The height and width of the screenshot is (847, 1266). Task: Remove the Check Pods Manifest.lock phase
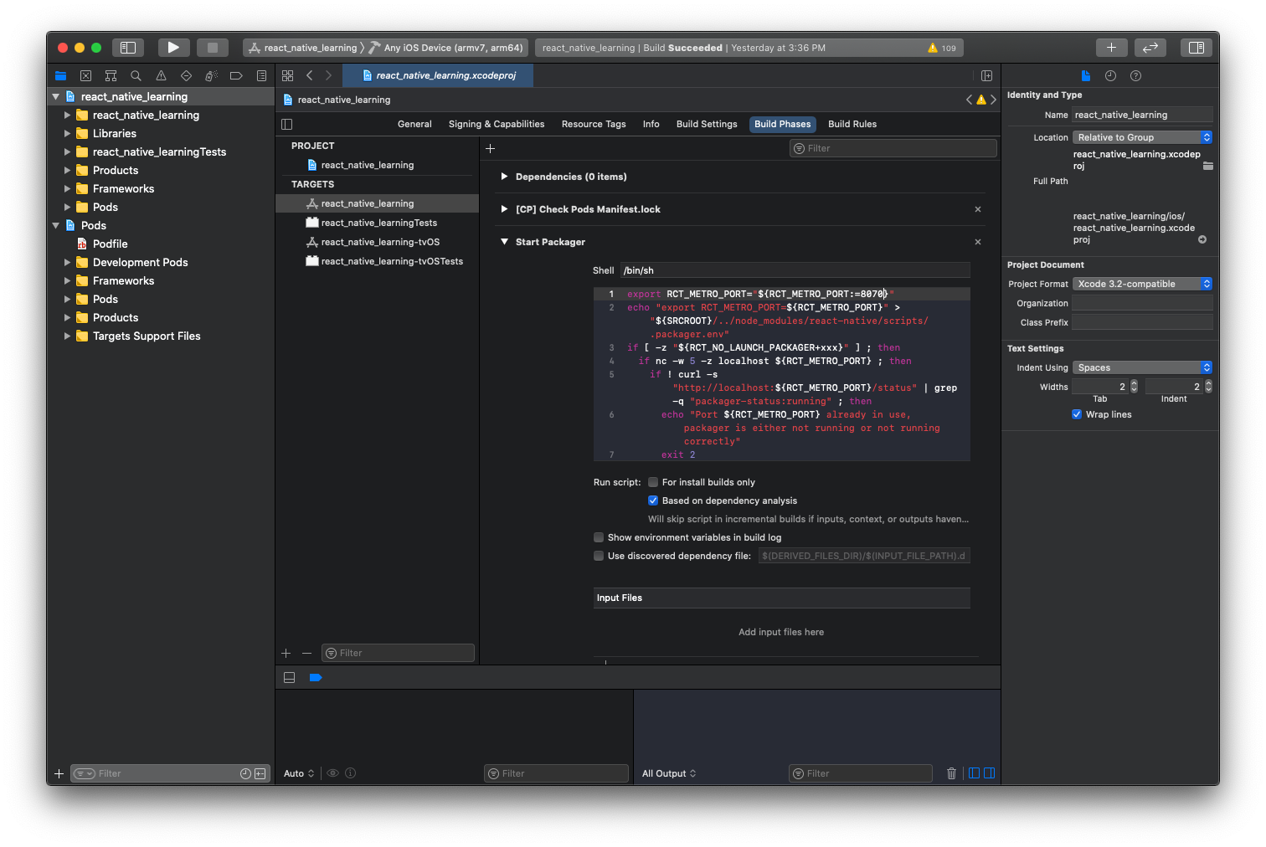pos(977,209)
